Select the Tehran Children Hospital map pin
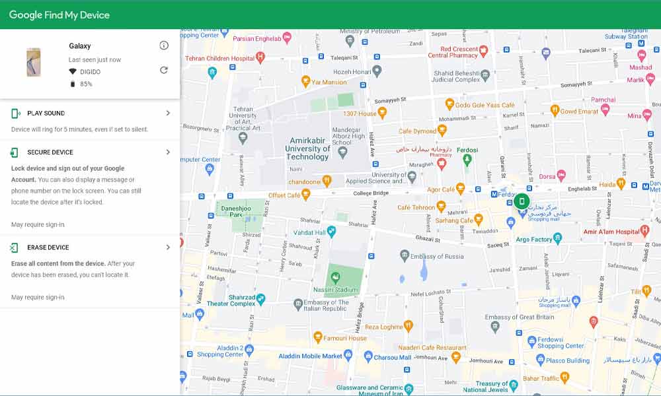This screenshot has height=396, width=661. point(261,58)
